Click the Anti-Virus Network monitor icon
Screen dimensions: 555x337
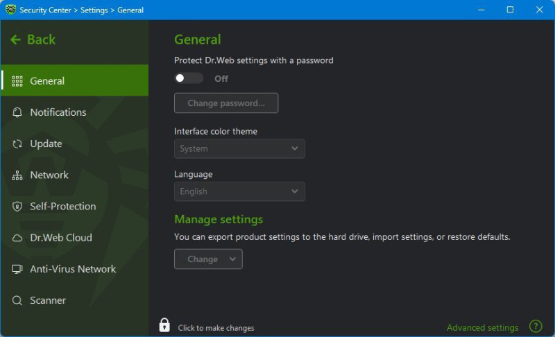click(x=17, y=269)
